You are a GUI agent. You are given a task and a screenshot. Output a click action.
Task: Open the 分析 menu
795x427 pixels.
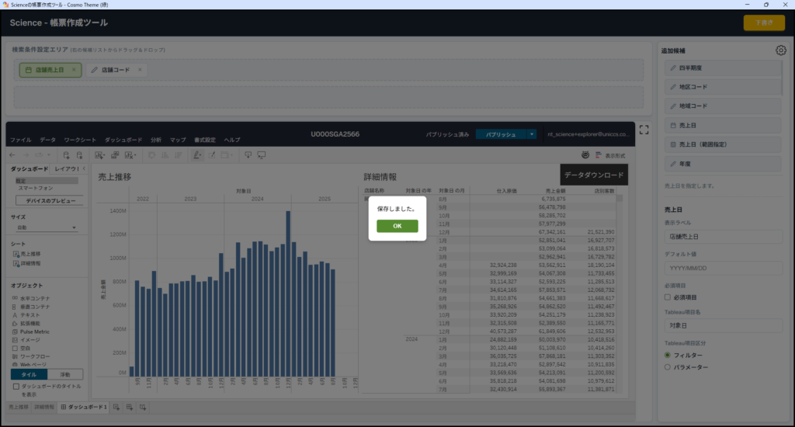[155, 140]
